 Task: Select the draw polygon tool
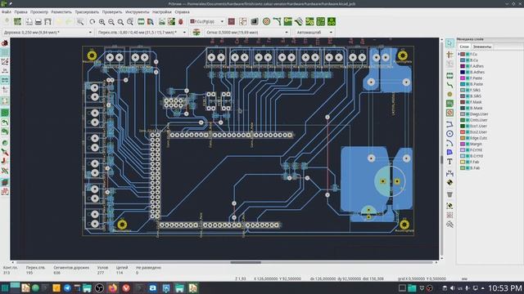coord(449,153)
